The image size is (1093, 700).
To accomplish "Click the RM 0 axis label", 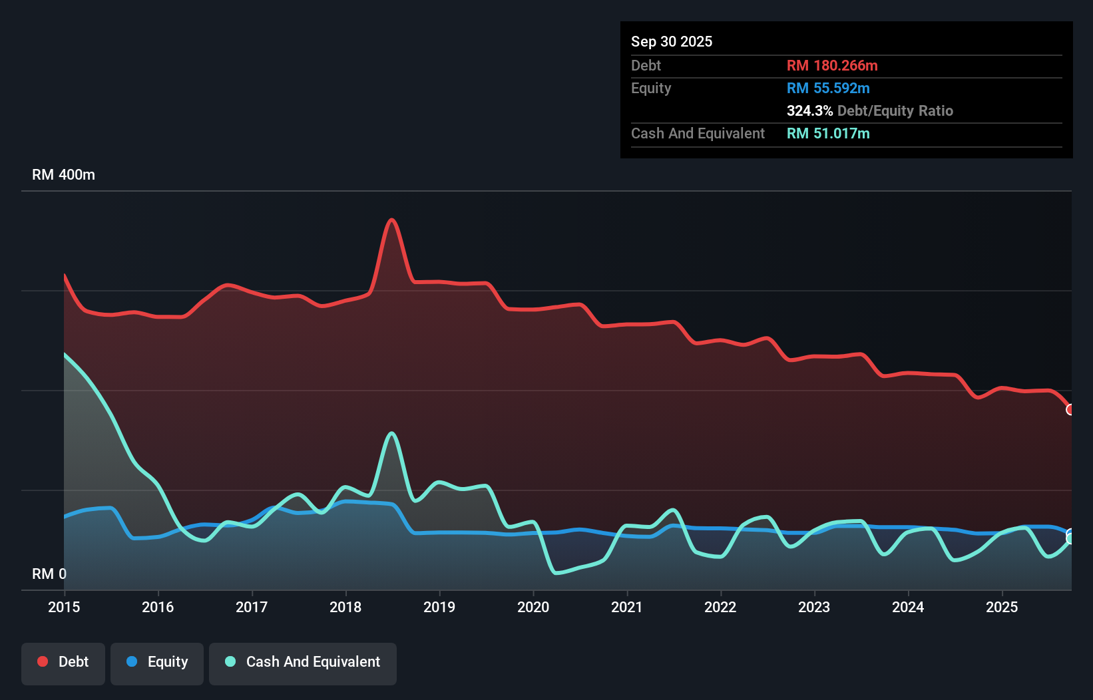I will (49, 574).
